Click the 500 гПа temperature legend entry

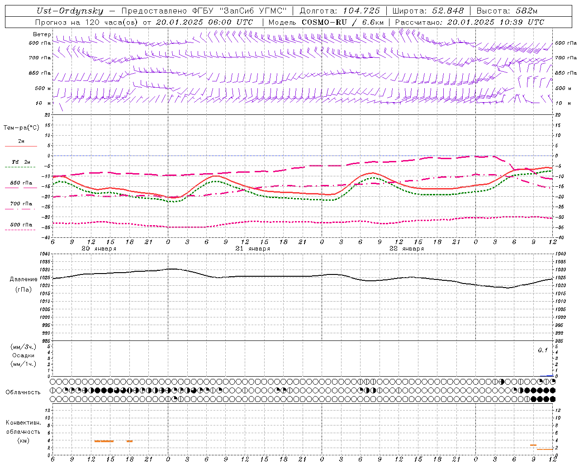pos(21,225)
